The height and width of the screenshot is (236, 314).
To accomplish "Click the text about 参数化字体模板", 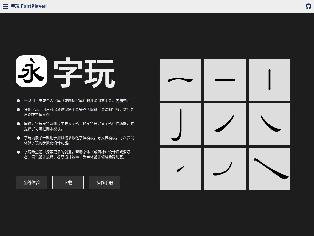I will click(79, 140).
